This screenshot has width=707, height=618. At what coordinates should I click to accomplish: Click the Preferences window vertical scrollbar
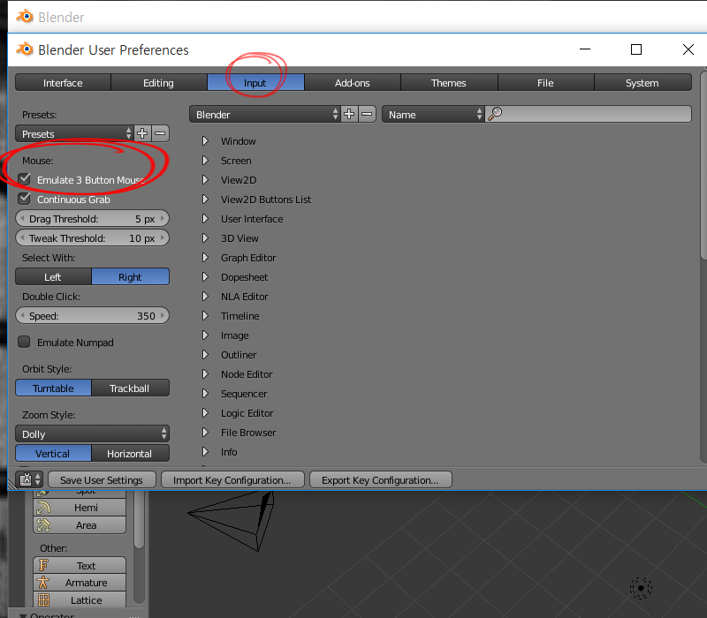pyautogui.click(x=703, y=164)
